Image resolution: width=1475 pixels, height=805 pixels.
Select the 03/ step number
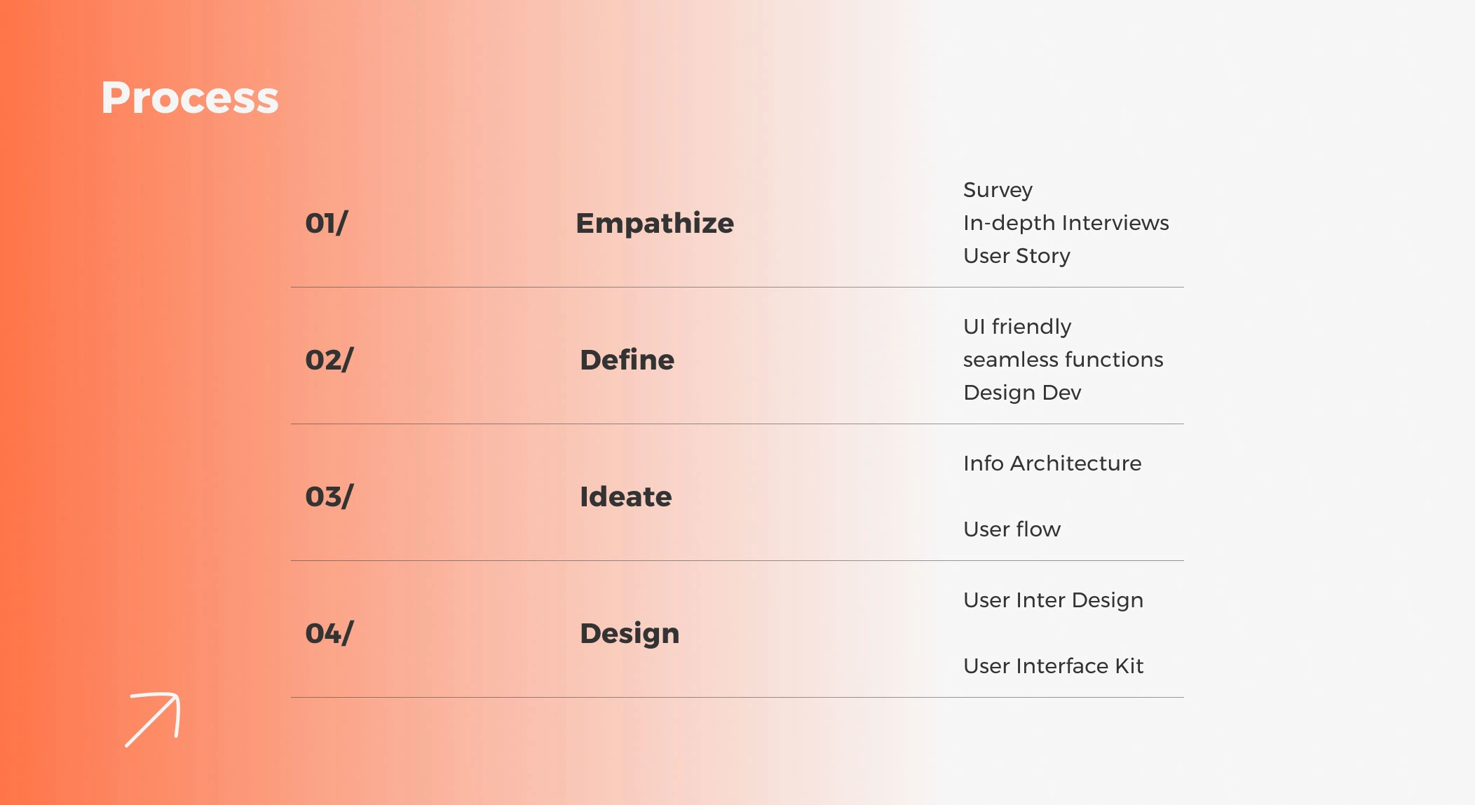pyautogui.click(x=329, y=497)
